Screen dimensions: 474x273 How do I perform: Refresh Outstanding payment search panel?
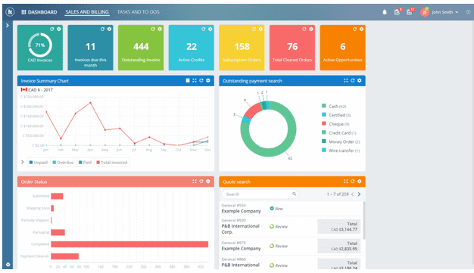[353, 81]
